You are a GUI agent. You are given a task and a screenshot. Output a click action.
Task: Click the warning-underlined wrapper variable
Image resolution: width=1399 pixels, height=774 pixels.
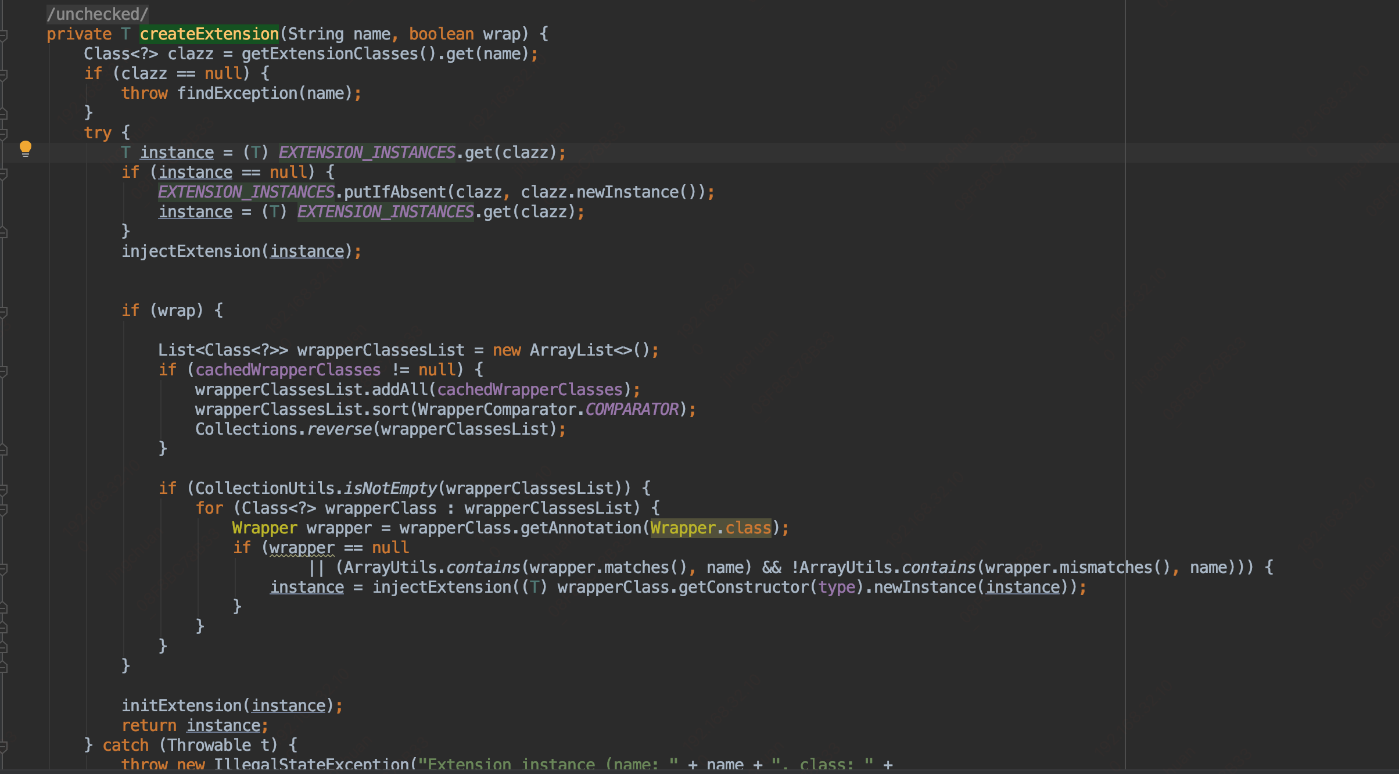click(302, 548)
